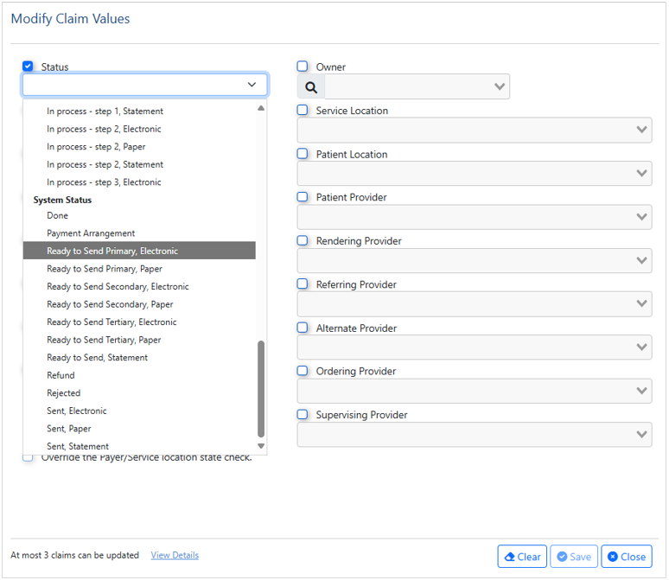
Task: Click the scroll up arrow in status list
Action: (261, 108)
